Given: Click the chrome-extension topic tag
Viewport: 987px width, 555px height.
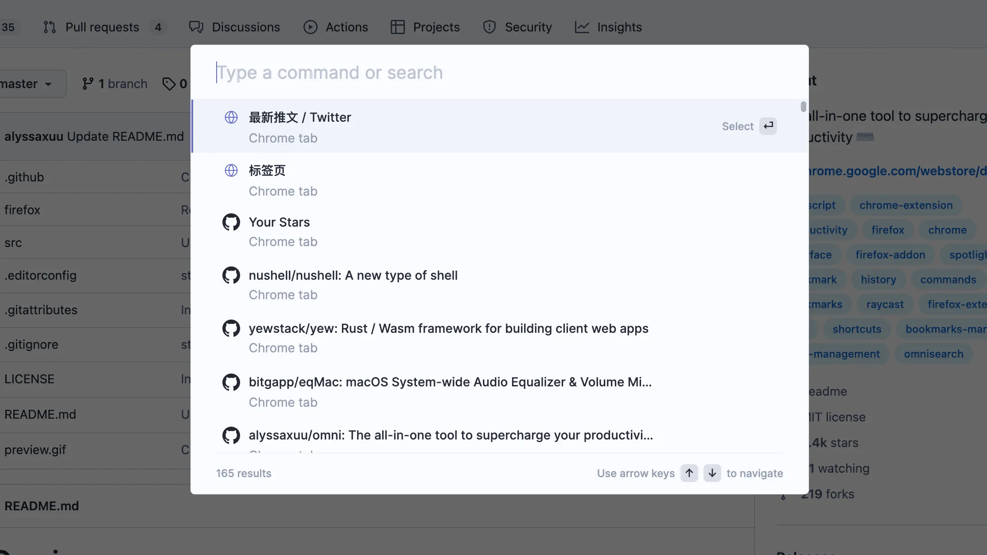Looking at the screenshot, I should (x=905, y=205).
